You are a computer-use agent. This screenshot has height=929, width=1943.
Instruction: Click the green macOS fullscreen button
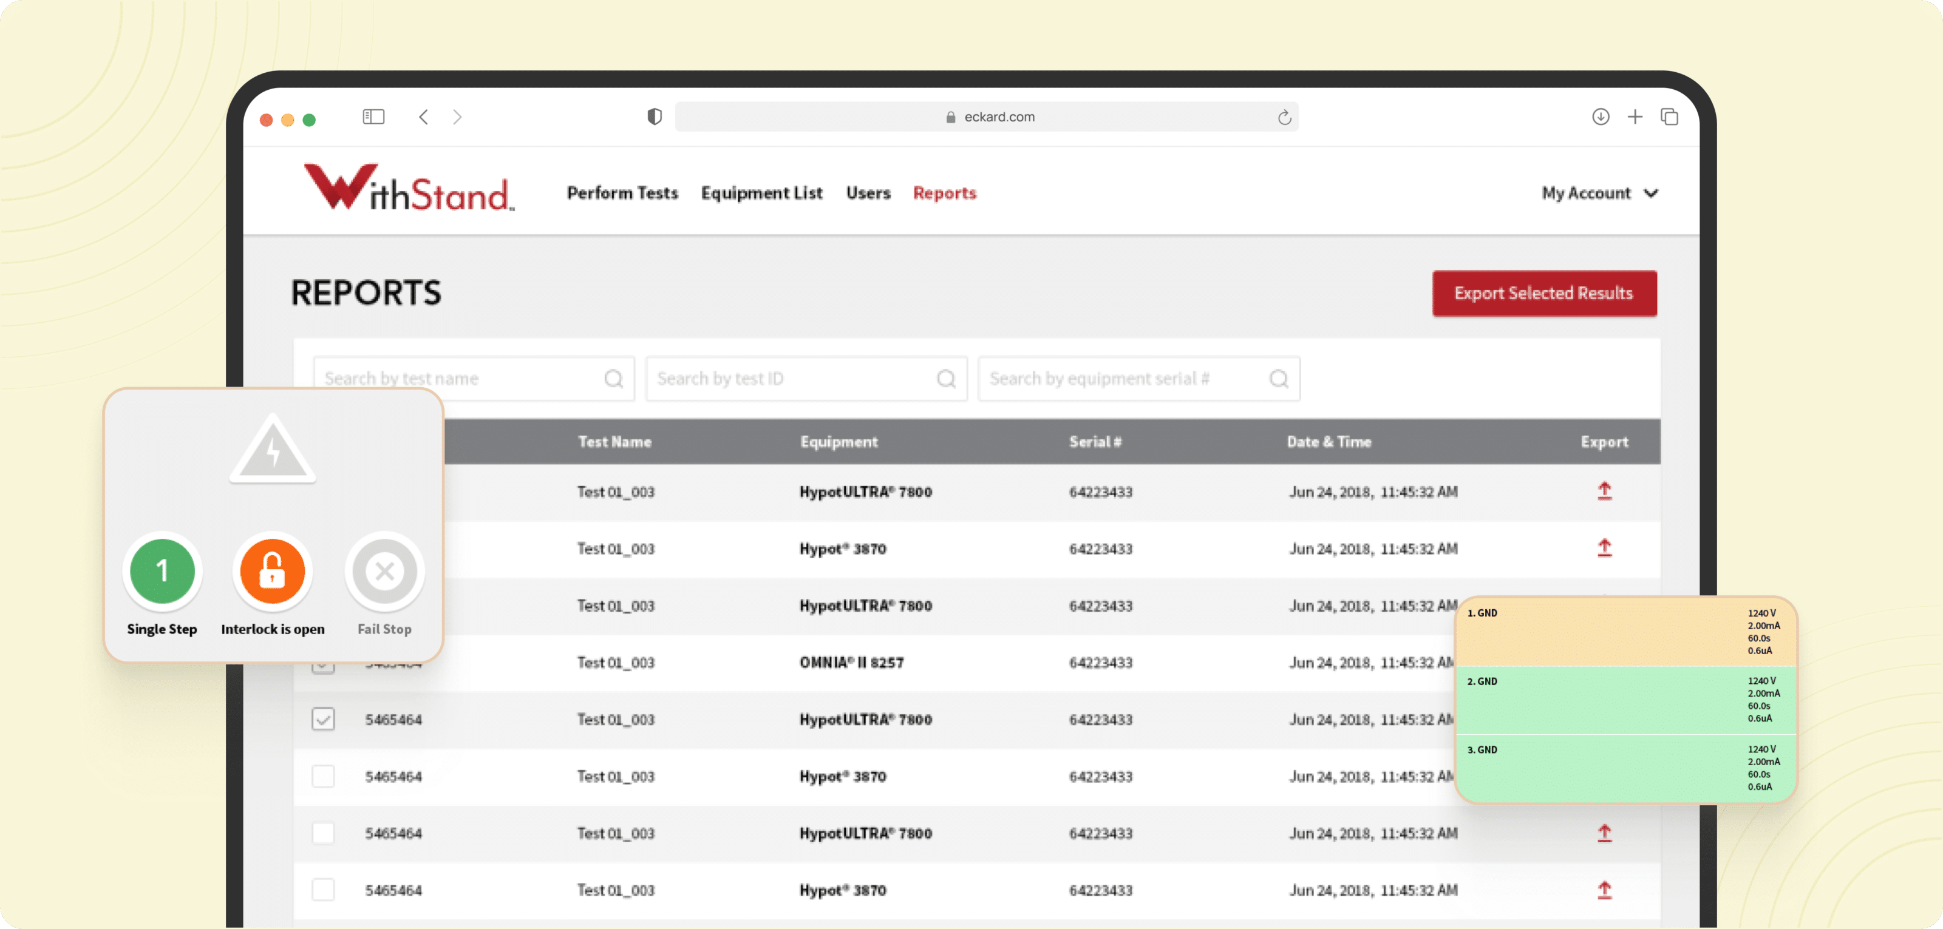(x=309, y=120)
